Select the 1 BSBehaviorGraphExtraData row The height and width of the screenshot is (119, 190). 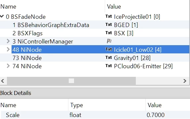(x=95, y=25)
